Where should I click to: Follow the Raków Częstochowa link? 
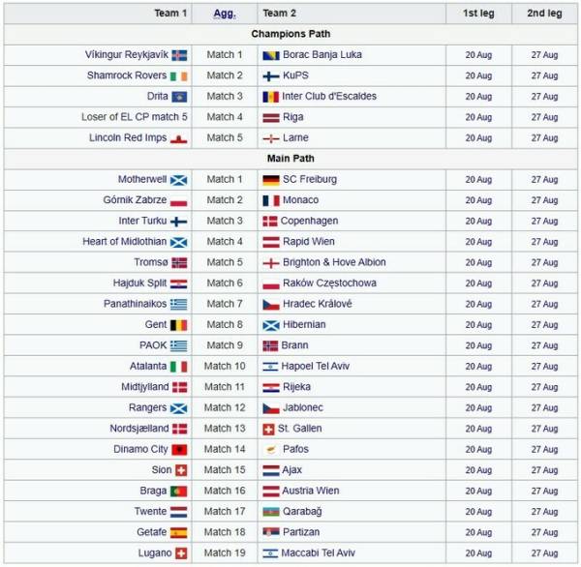[x=329, y=283]
